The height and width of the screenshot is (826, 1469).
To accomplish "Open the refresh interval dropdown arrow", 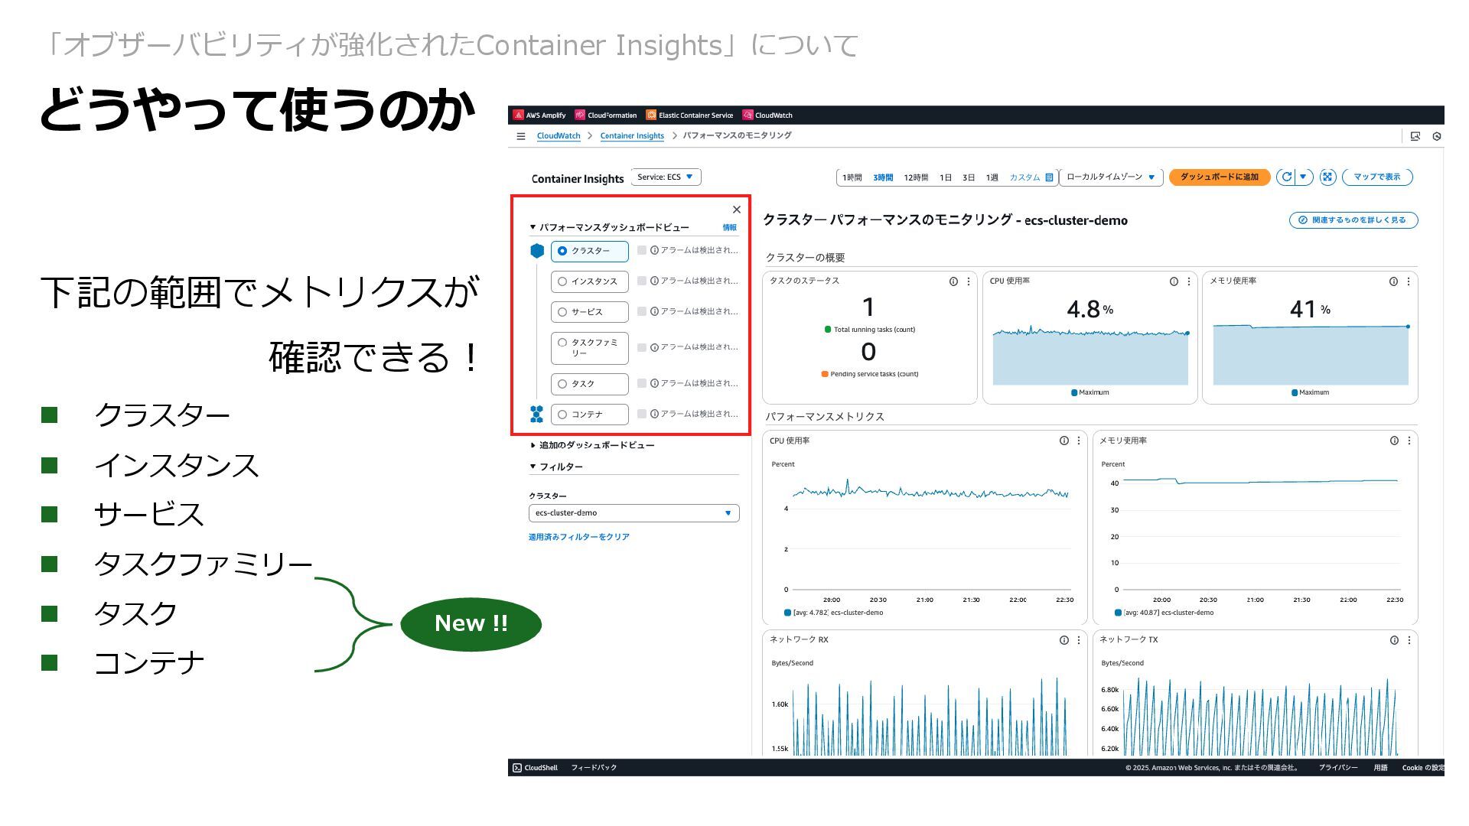I will [1303, 177].
